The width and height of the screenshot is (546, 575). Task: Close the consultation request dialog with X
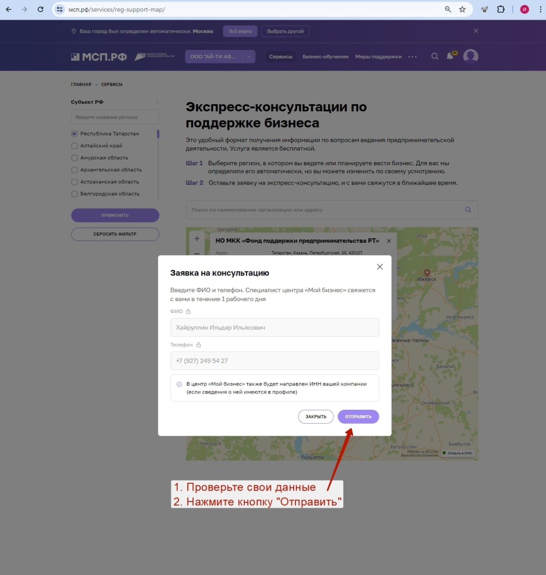379,267
